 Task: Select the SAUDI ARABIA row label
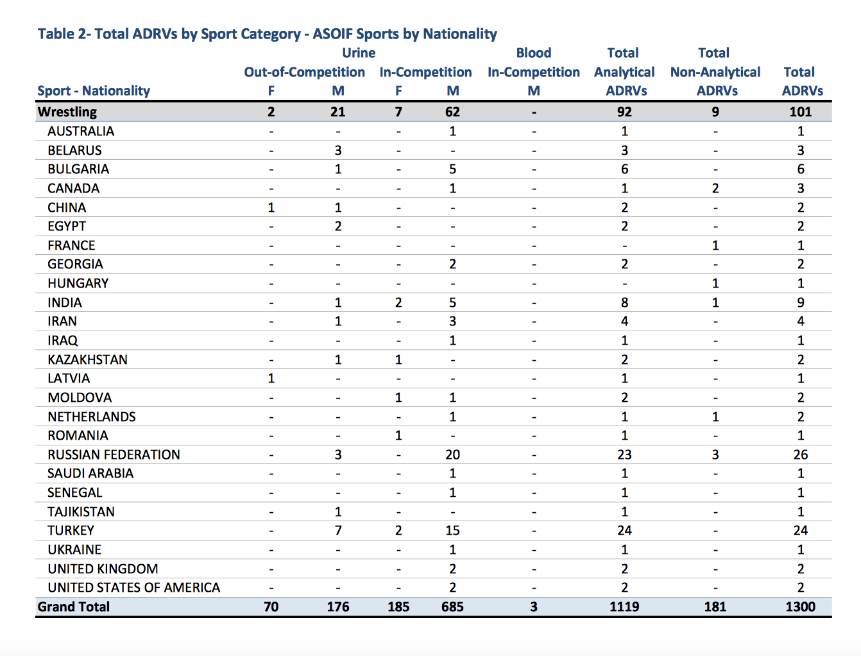pos(90,474)
